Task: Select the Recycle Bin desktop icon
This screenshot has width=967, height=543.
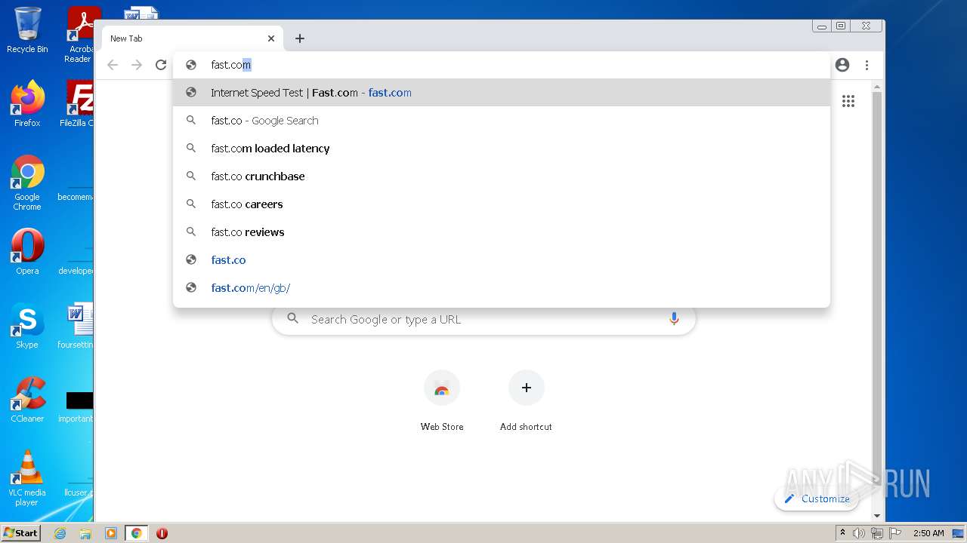Action: [x=27, y=30]
